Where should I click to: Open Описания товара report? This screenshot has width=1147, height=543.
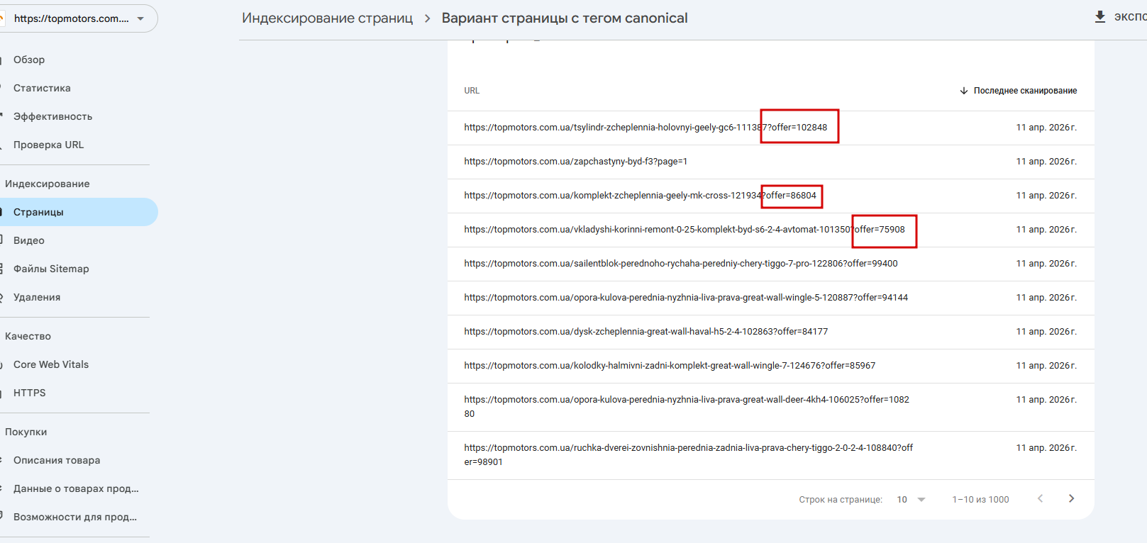click(57, 460)
